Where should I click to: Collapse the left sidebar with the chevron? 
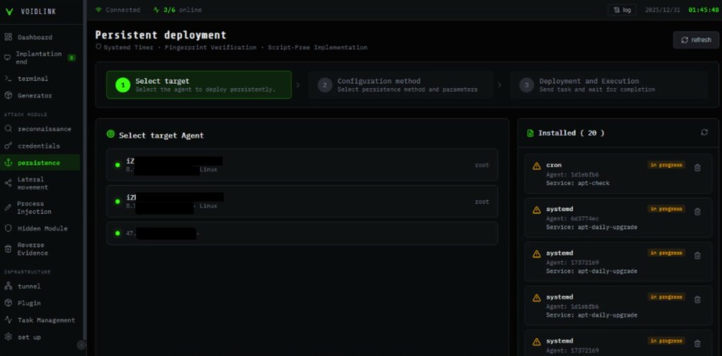81,345
